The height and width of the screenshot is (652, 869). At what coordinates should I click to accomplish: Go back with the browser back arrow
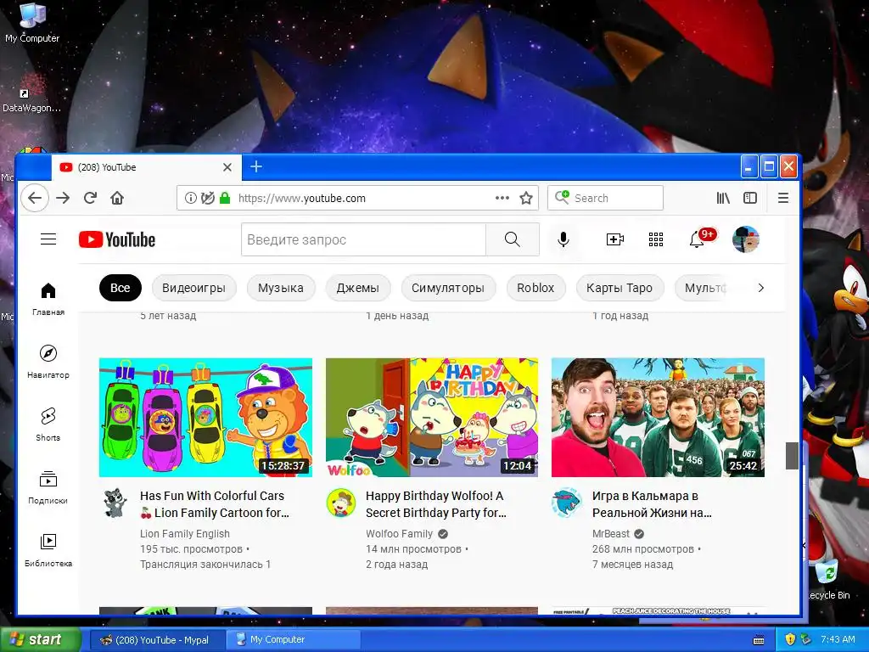tap(34, 198)
